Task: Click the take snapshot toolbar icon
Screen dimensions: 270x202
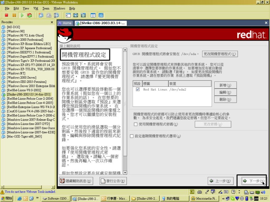Action: (41, 15)
